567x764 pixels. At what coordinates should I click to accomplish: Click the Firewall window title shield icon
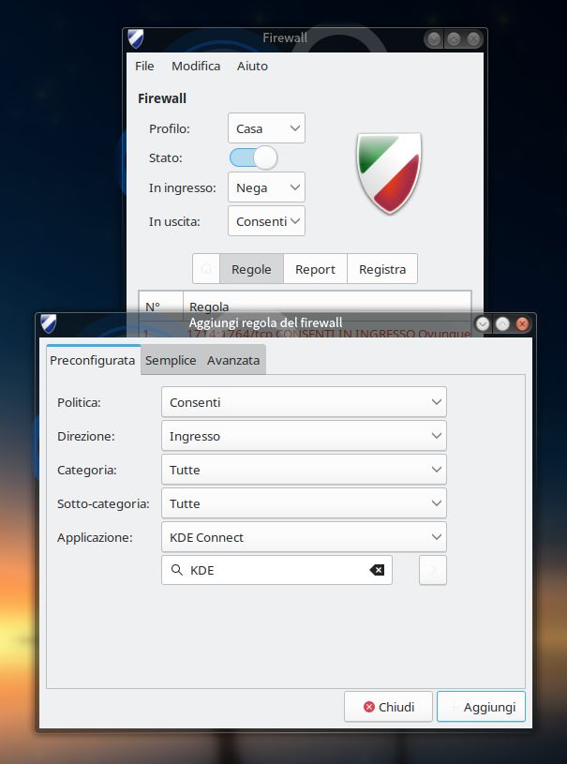point(136,39)
